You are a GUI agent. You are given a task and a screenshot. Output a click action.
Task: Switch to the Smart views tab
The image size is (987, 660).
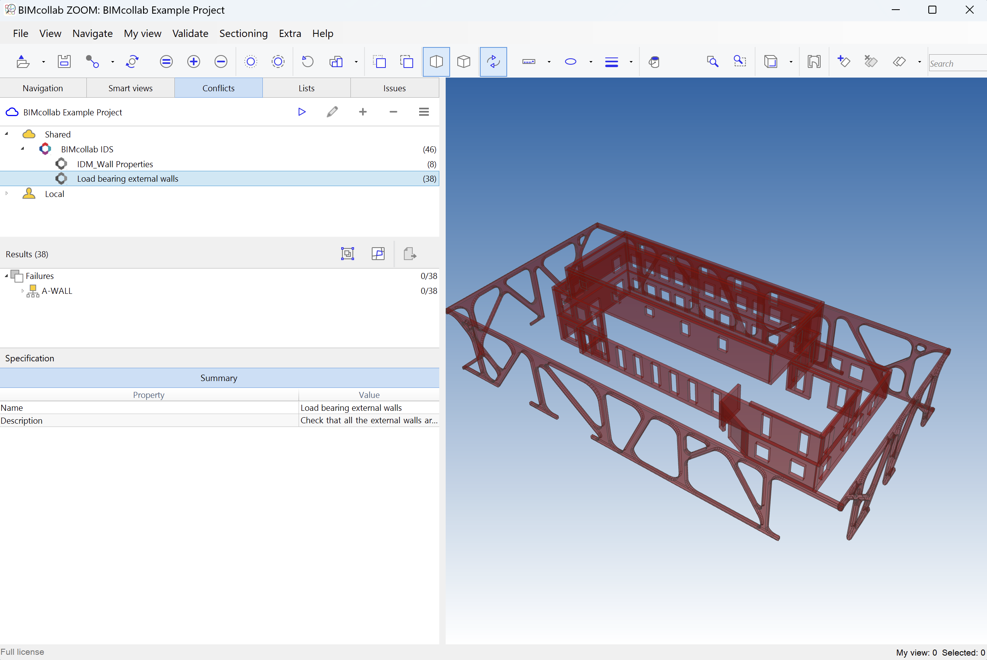[x=131, y=88]
